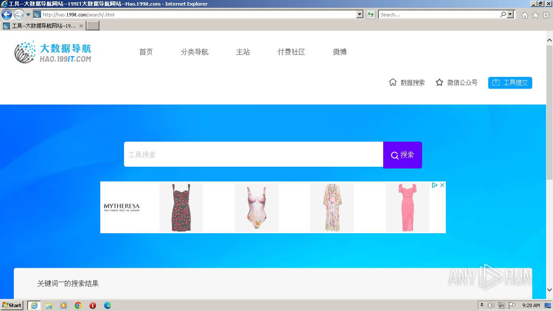Select the 工具--大数据导航网站 tab

pyautogui.click(x=43, y=25)
